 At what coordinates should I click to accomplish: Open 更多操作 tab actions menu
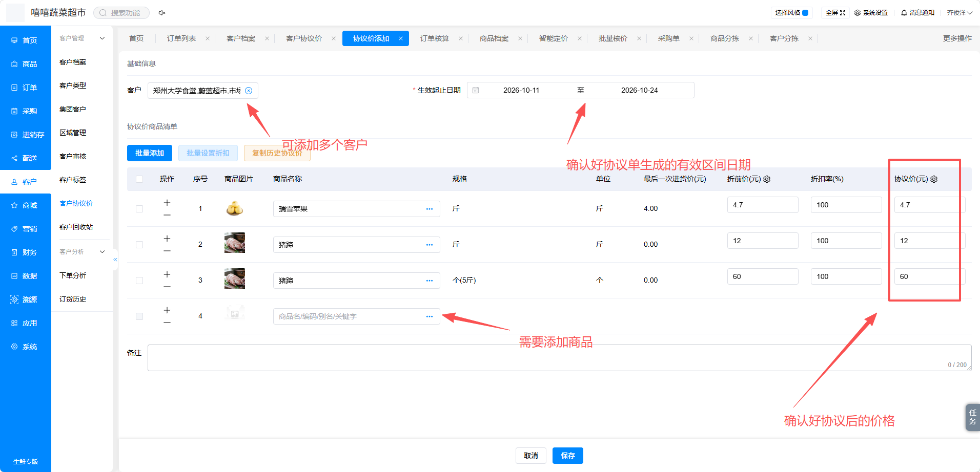pyautogui.click(x=957, y=38)
